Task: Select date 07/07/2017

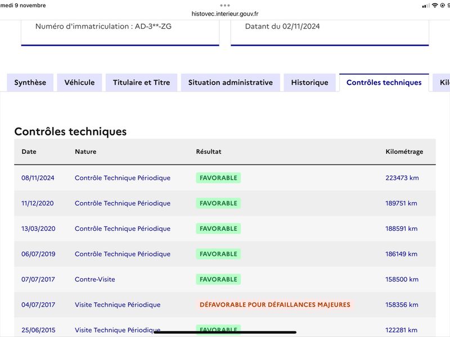Action: pyautogui.click(x=38, y=279)
